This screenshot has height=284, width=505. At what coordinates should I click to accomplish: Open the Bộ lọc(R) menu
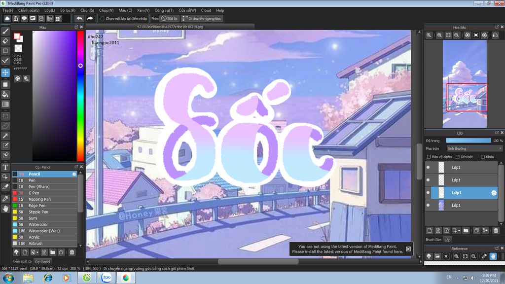(x=68, y=10)
